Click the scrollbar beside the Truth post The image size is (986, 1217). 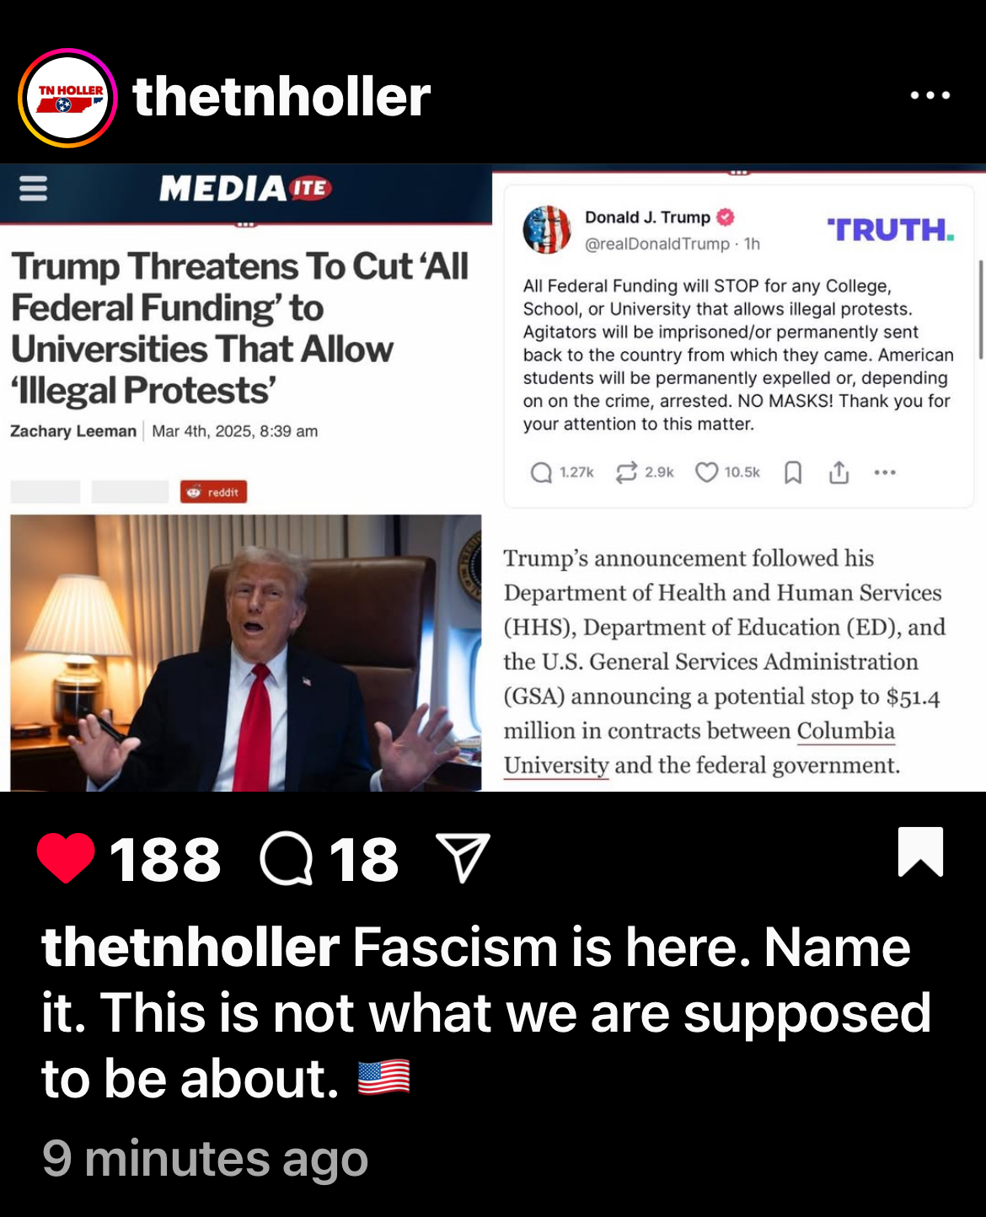(x=980, y=310)
